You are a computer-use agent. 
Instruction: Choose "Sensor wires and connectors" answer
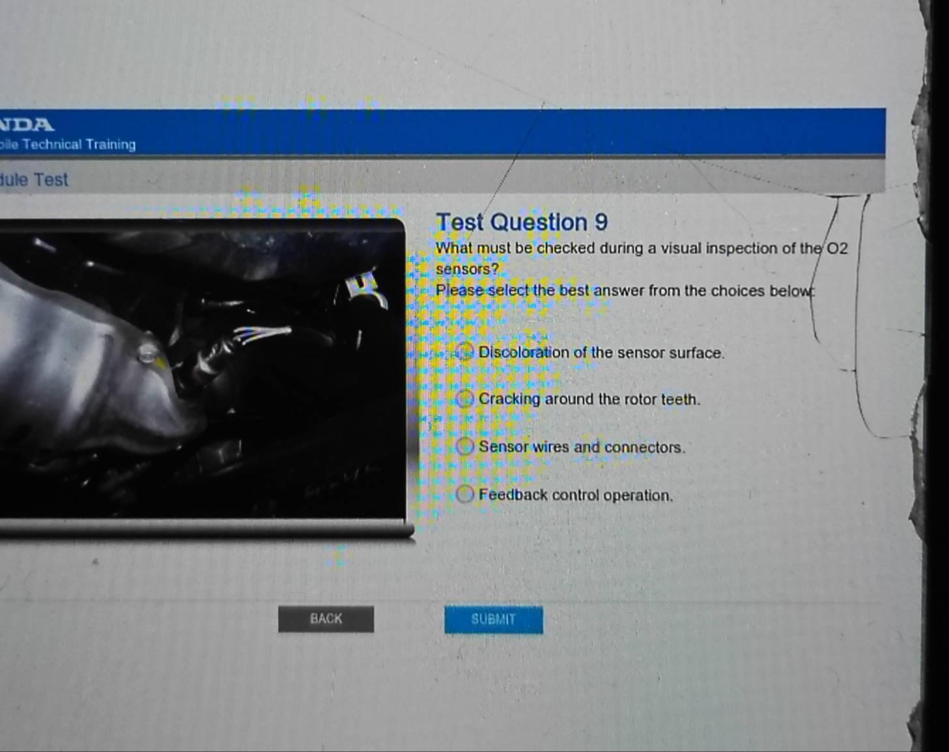[464, 446]
